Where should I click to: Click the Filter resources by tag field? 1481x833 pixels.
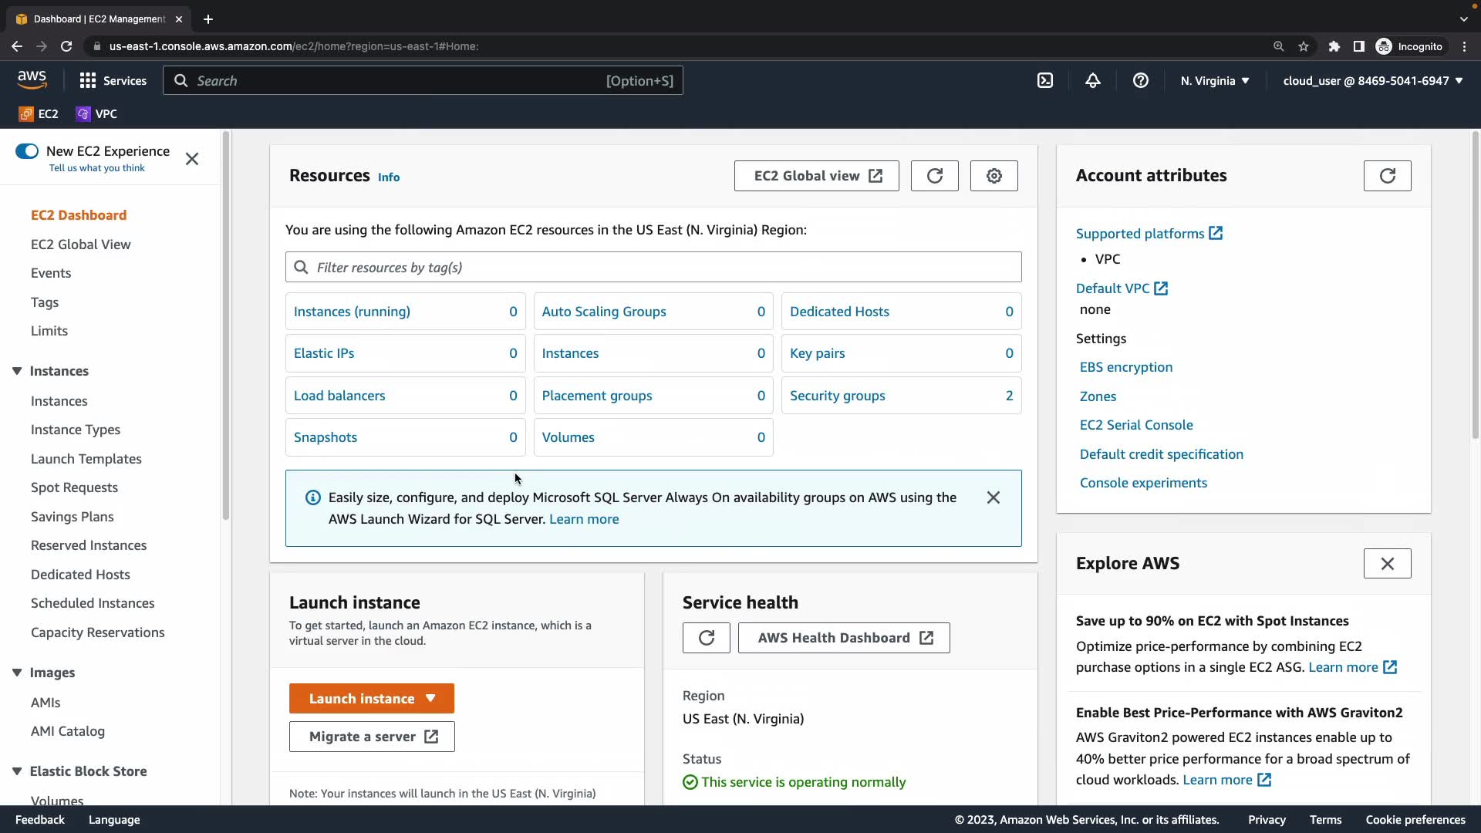[x=653, y=268]
